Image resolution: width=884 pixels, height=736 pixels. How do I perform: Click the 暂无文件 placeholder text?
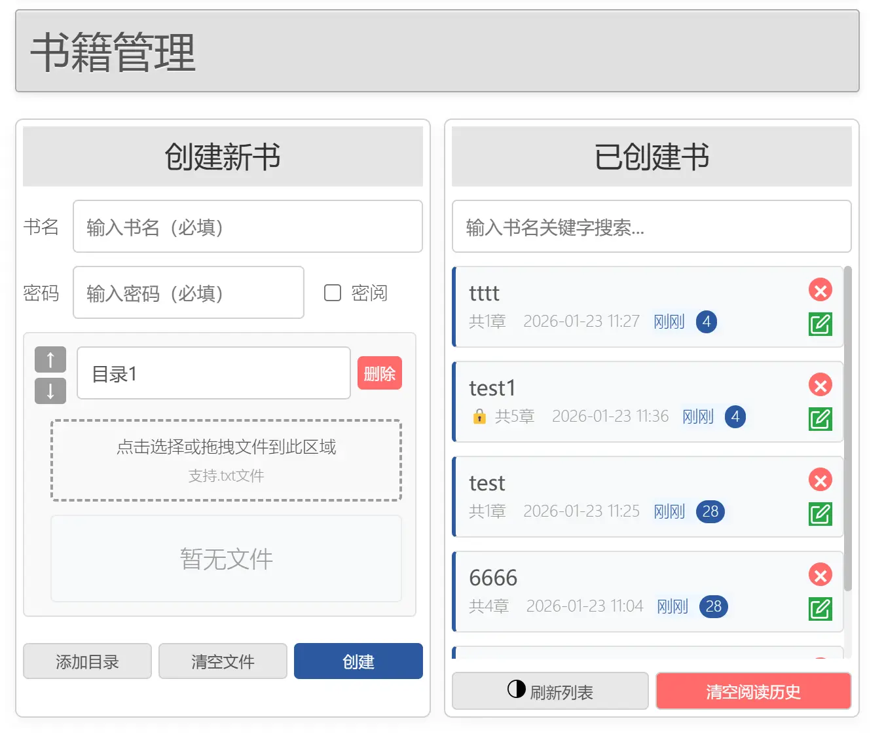[x=226, y=559]
